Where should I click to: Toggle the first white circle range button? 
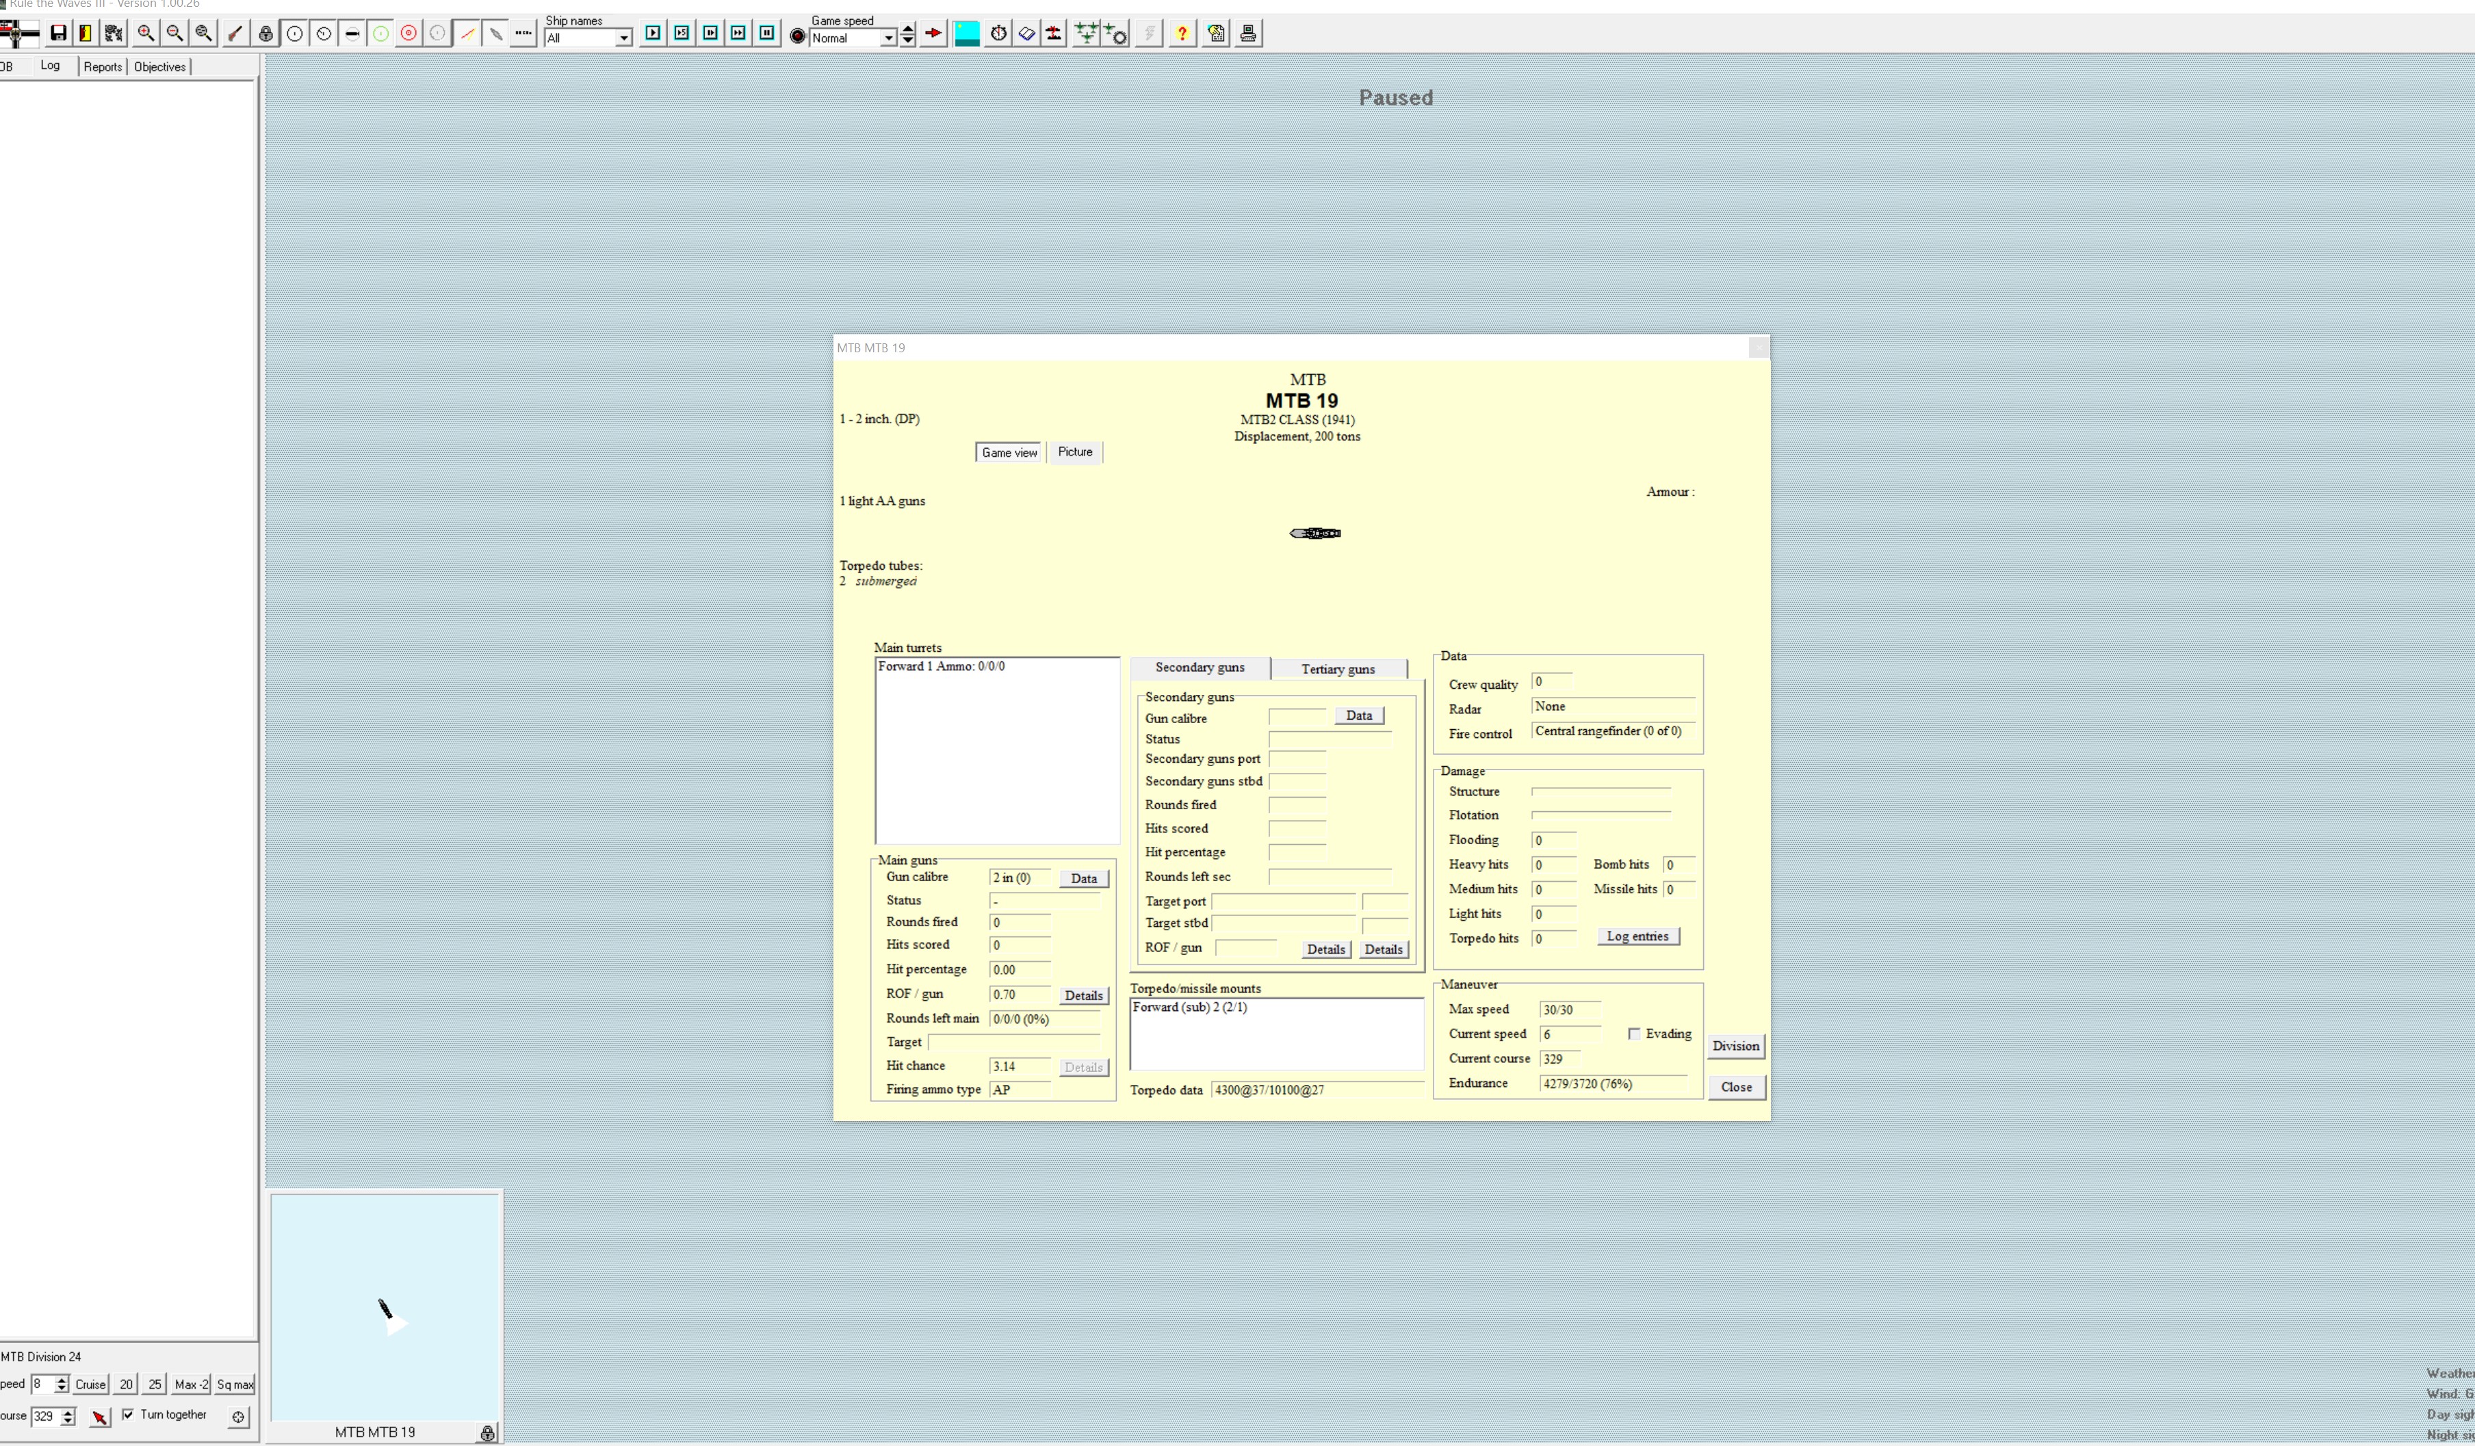point(294,34)
